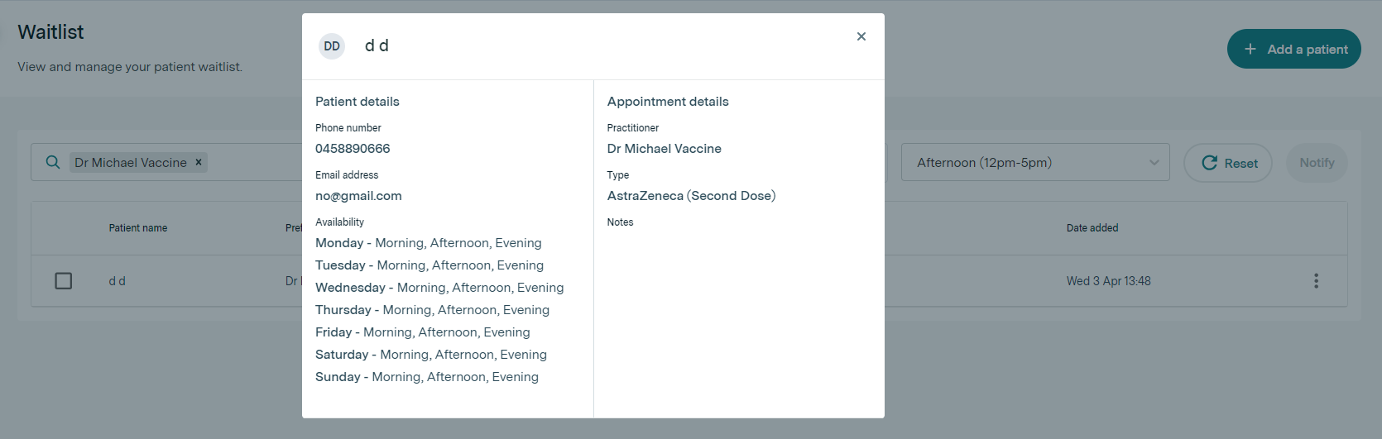Screen dimensions: 1382x439
Task: Click the Add a patient button
Action: tap(1293, 49)
